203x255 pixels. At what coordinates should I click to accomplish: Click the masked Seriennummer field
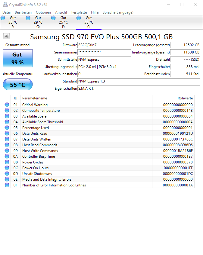tap(104, 52)
